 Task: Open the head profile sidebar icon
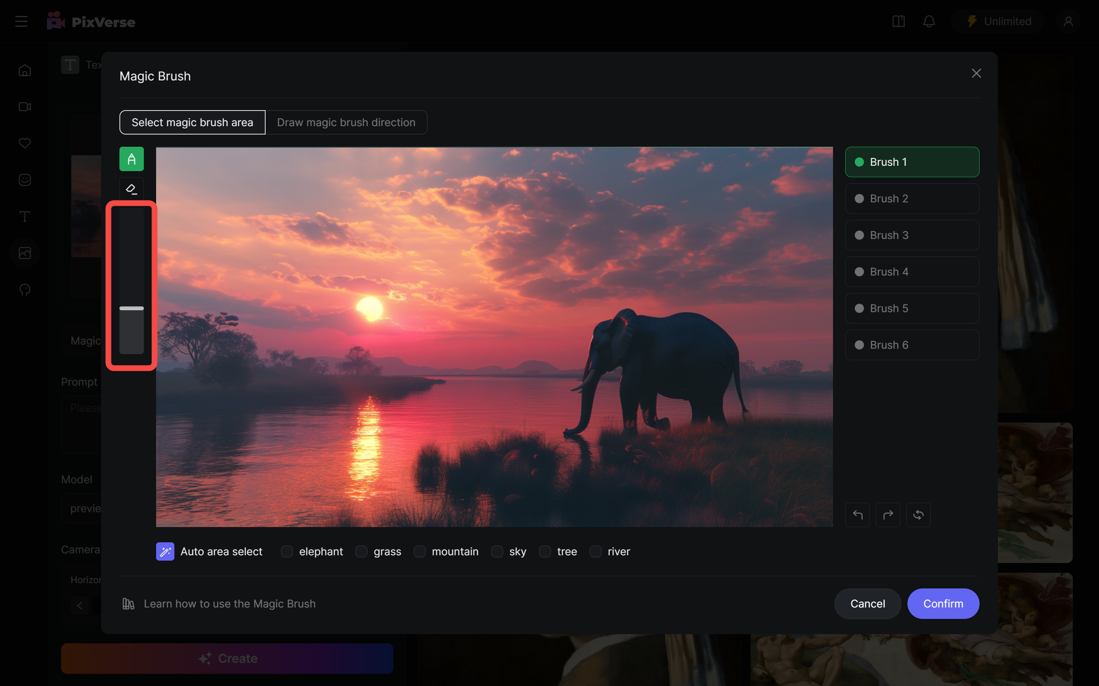click(x=24, y=290)
